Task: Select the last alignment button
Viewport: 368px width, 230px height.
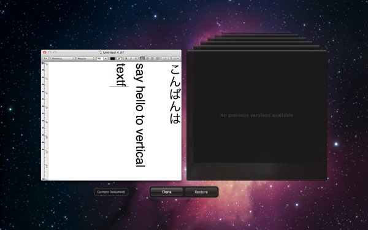Action: [x=157, y=58]
